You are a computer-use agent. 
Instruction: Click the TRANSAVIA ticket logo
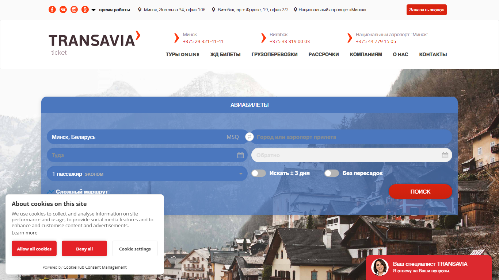coord(94,43)
